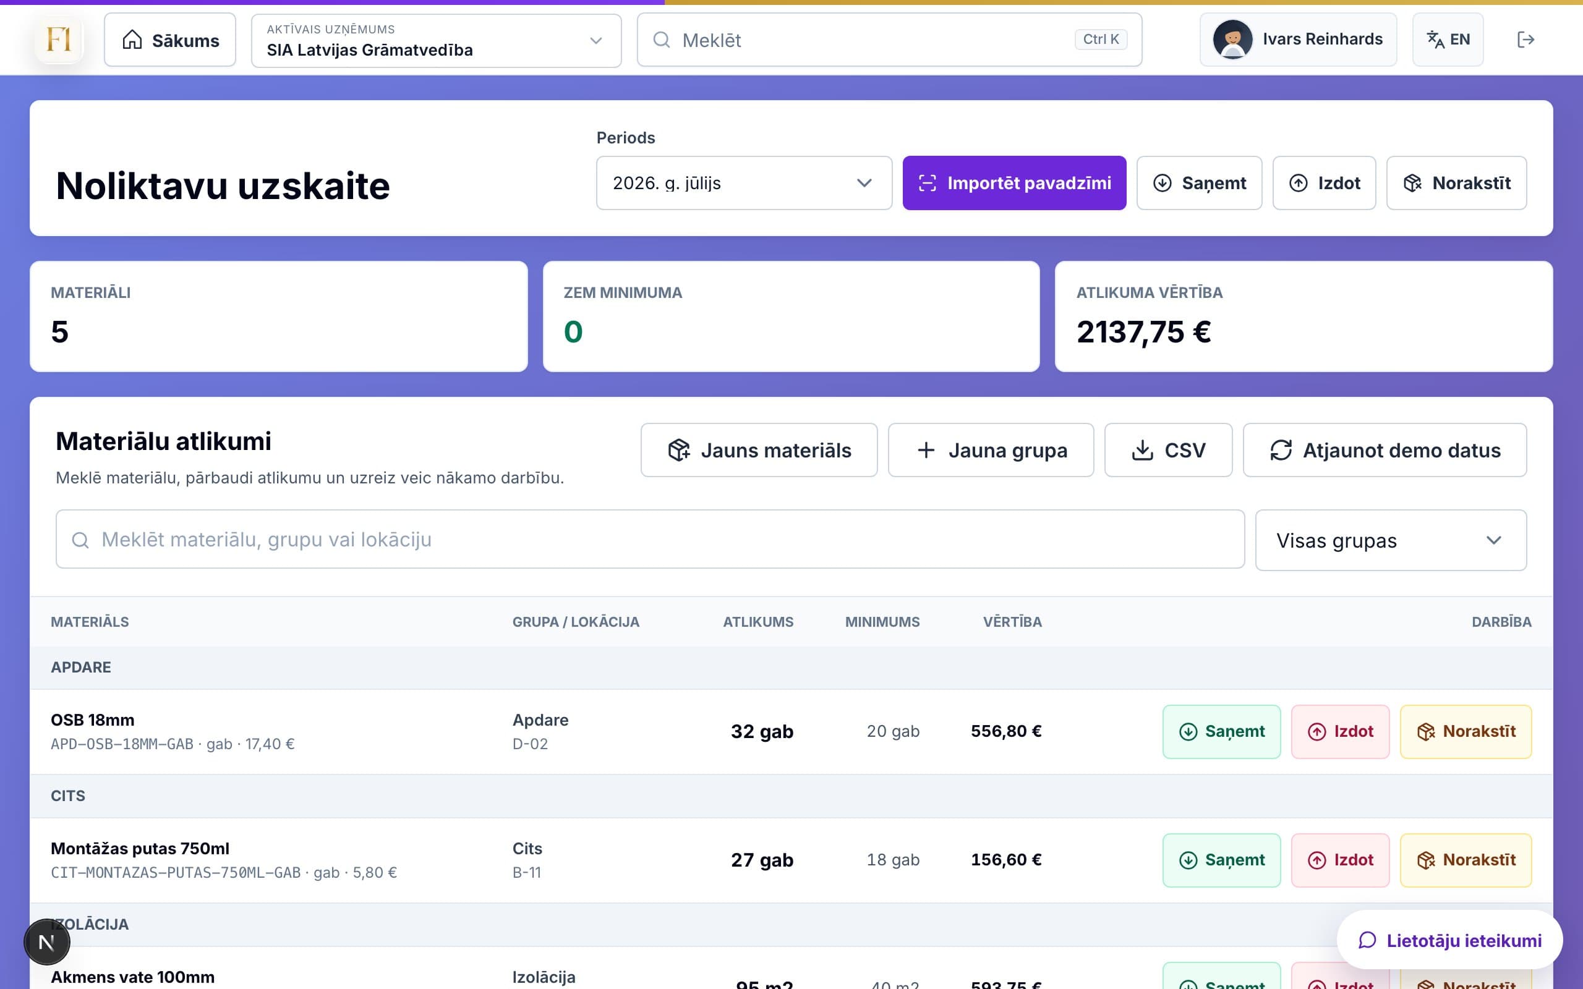Screen dimensions: 1583x989
Task: Open Lietotāju ieteikumi feedback button
Action: pos(1449,940)
